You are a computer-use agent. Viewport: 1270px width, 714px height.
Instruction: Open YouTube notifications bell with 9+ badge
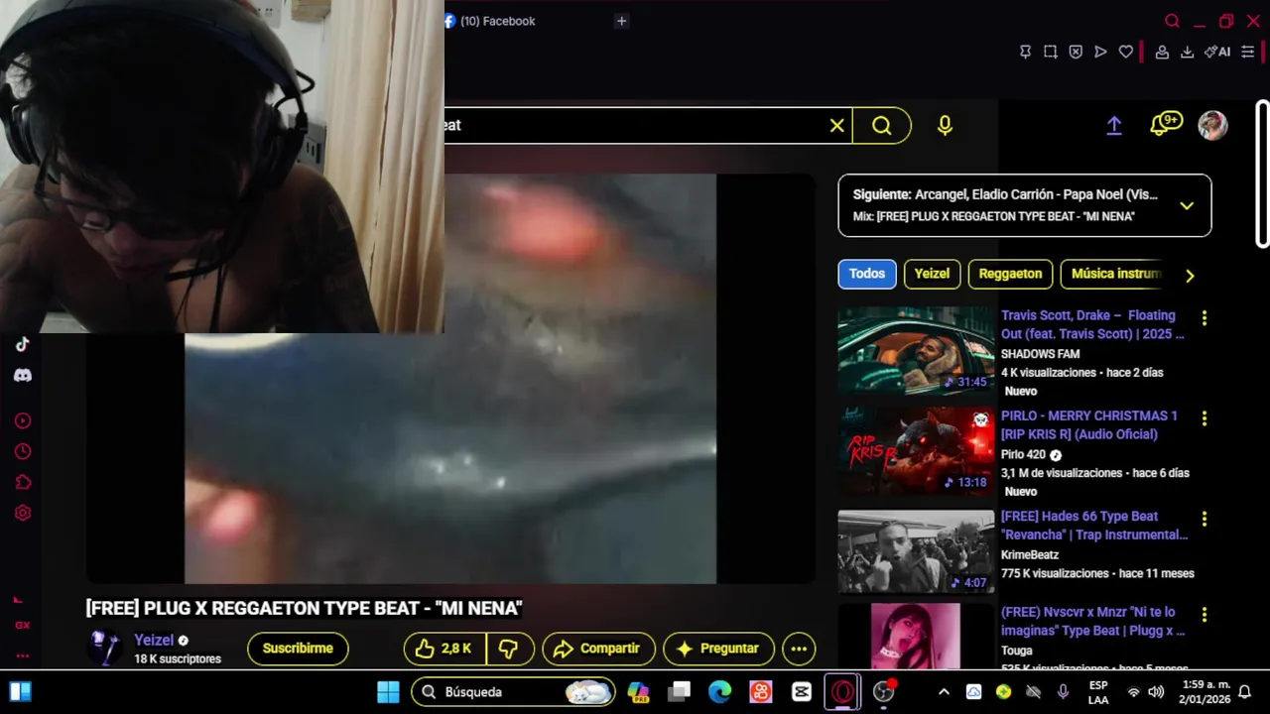[1165, 125]
